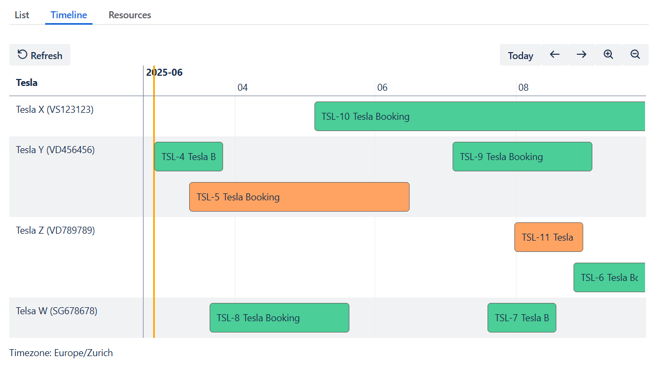The width and height of the screenshot is (659, 369).
Task: Open the TSL-6 Tesla Booking bar
Action: click(613, 277)
